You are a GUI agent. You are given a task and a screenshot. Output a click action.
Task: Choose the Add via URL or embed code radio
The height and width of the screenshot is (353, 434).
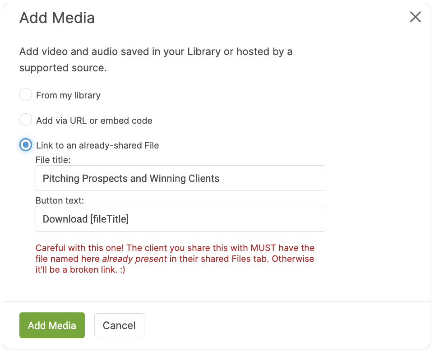coord(26,120)
